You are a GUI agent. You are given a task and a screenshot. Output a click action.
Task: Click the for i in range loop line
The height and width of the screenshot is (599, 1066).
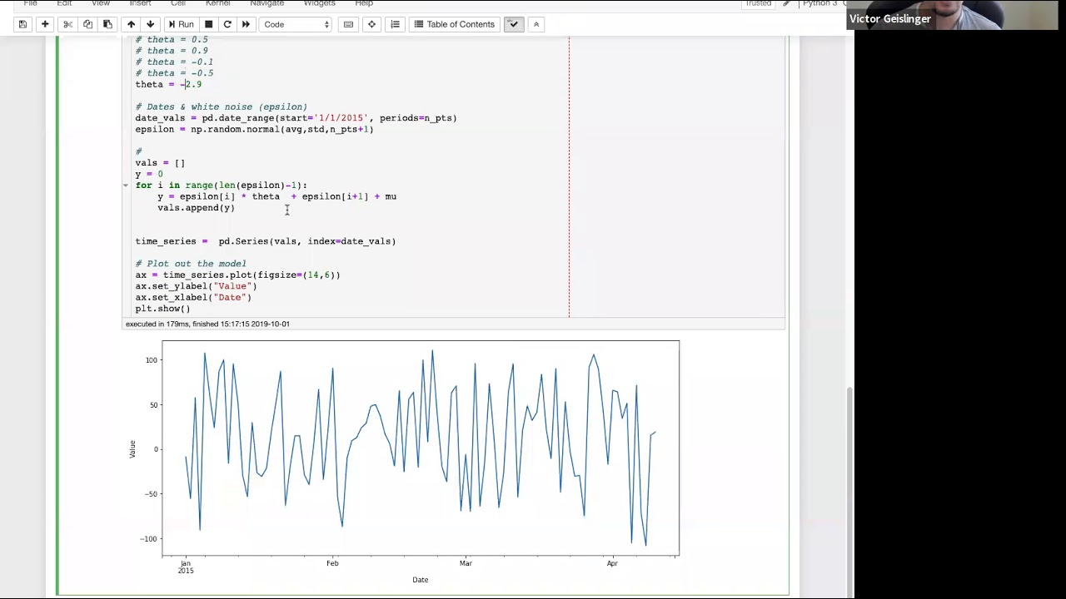[221, 186]
